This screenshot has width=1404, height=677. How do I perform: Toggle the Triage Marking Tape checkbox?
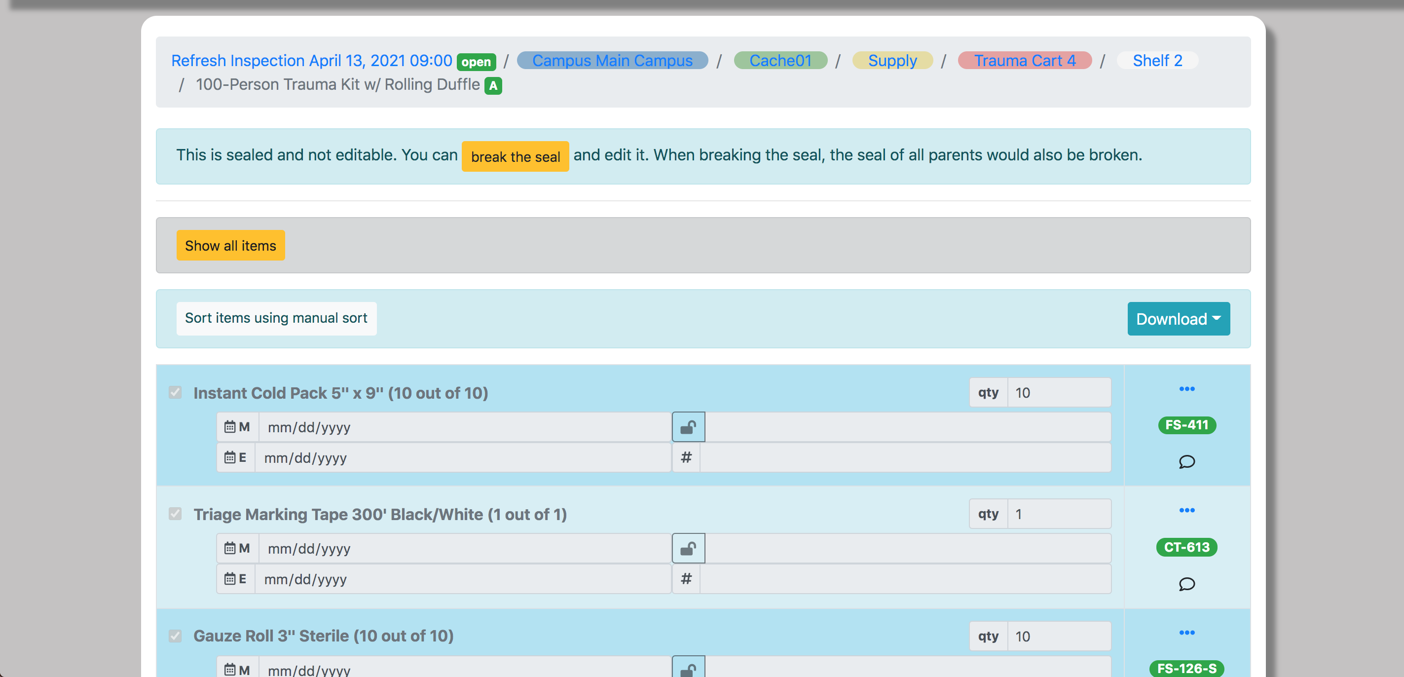tap(175, 514)
